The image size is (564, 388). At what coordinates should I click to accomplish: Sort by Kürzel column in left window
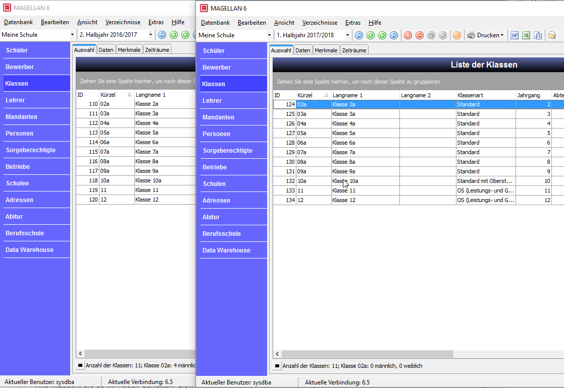coord(116,95)
